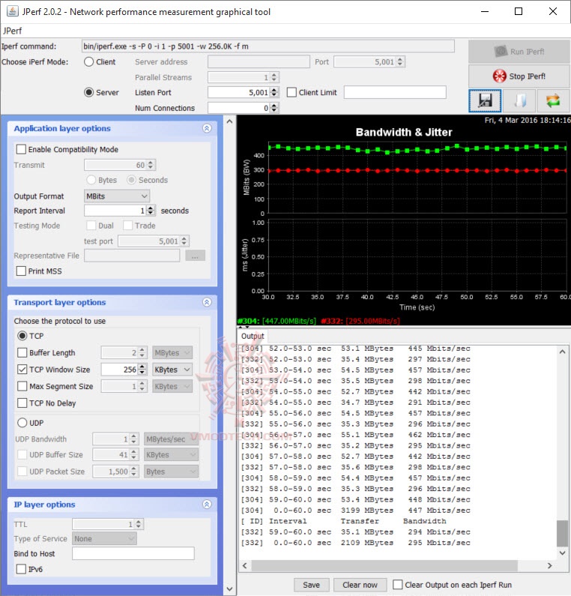571x596 pixels.
Task: Open Buffer Length MBytes unit dropdown
Action: pyautogui.click(x=172, y=353)
